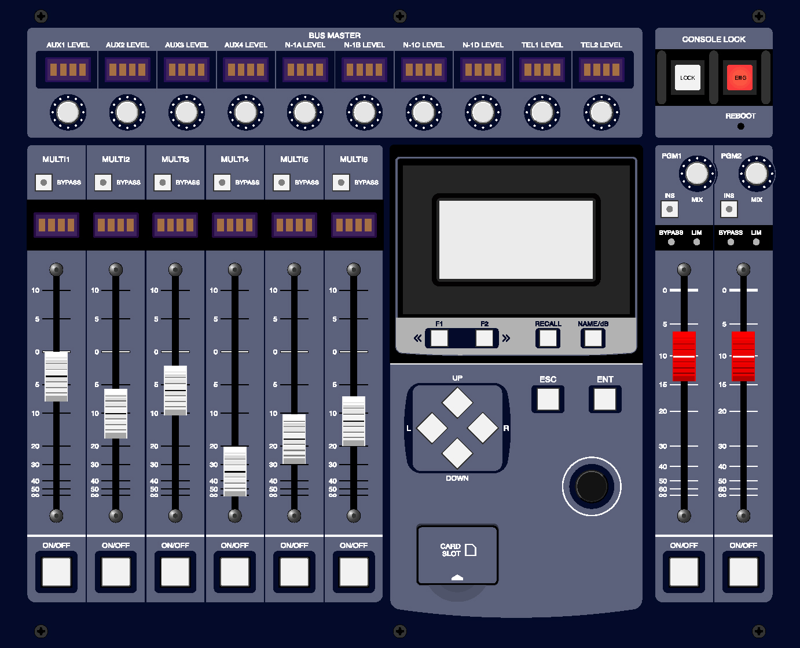Click the black rotary encoder dial

(x=592, y=487)
